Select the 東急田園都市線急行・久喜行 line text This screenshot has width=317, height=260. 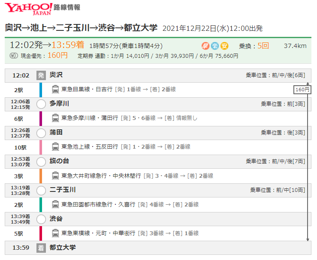tap(98, 204)
